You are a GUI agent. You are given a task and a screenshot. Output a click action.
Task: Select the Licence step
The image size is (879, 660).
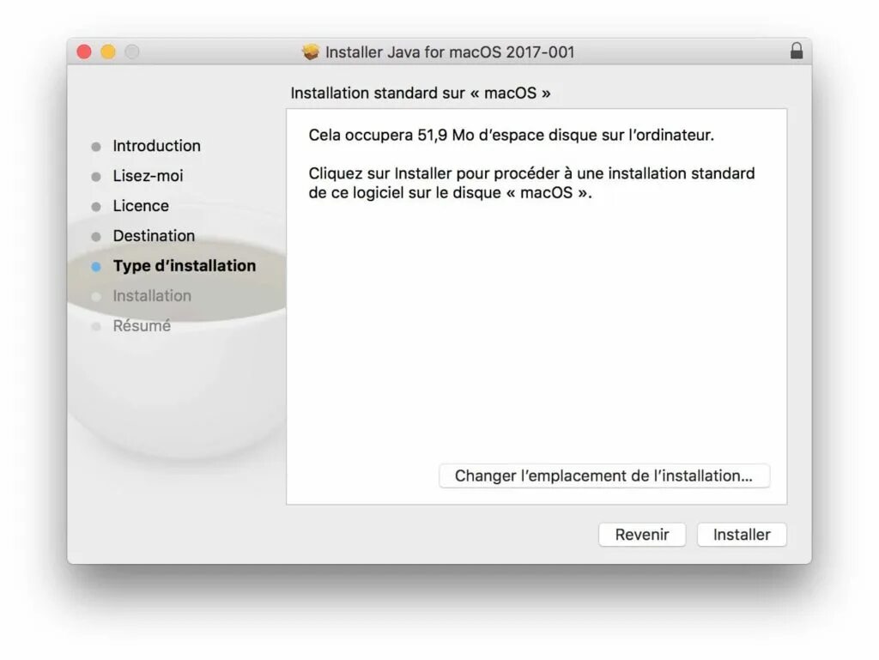point(141,206)
